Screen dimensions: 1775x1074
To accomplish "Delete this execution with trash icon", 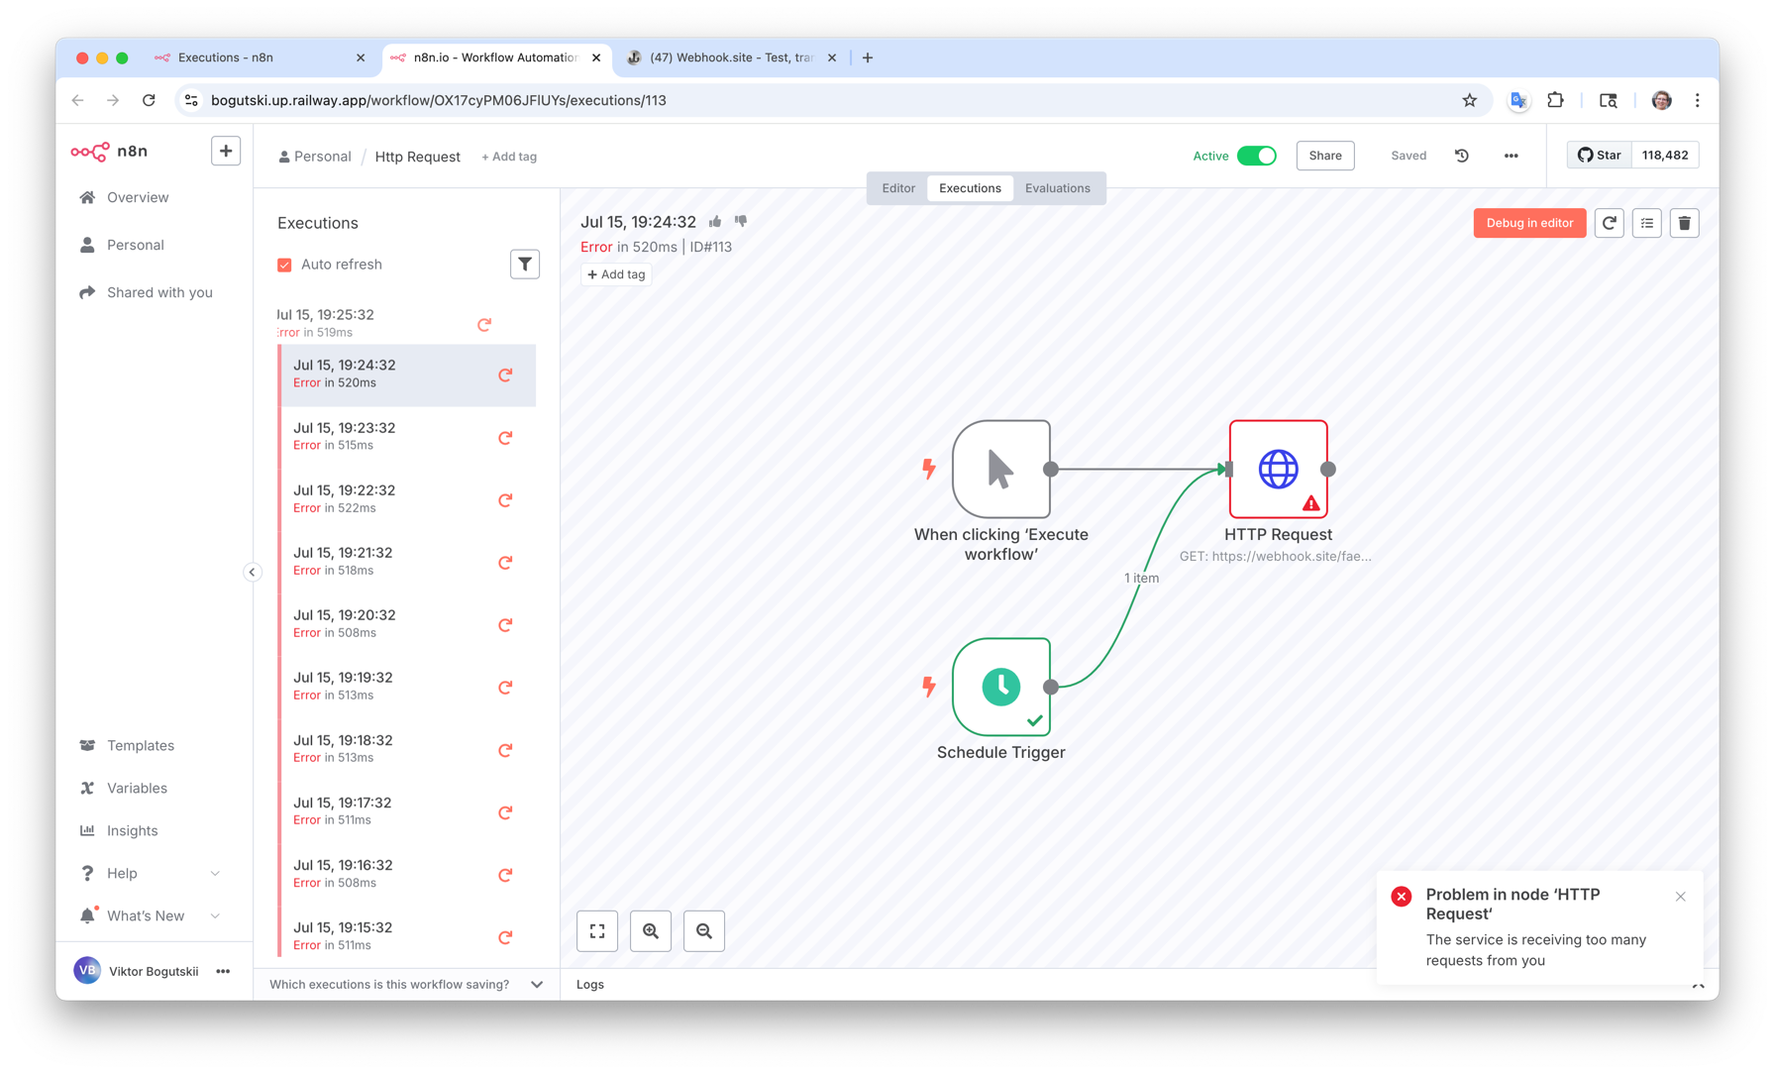I will [1684, 223].
